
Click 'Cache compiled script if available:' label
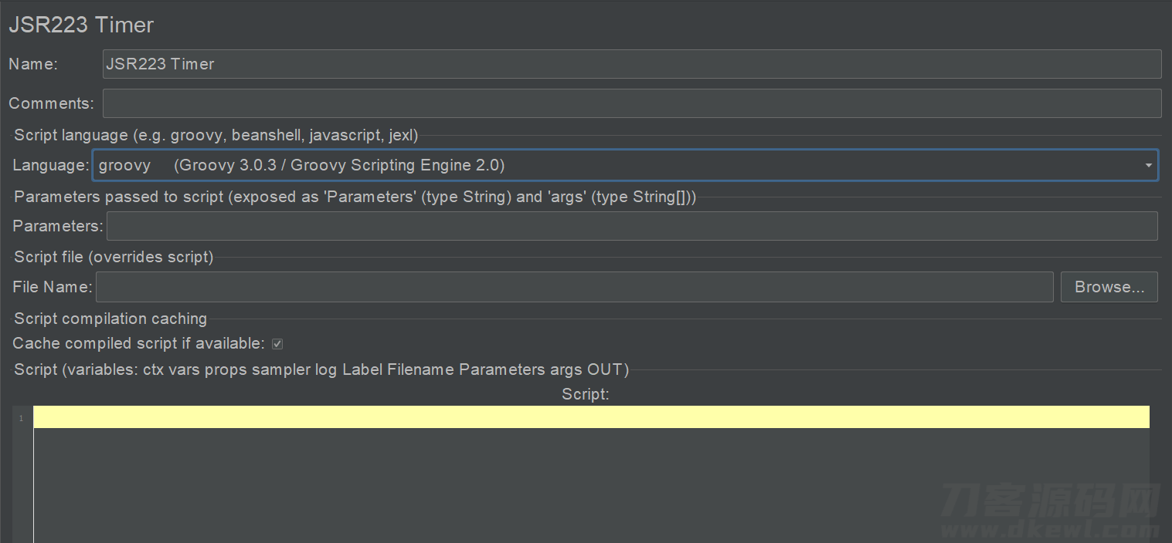(x=139, y=343)
